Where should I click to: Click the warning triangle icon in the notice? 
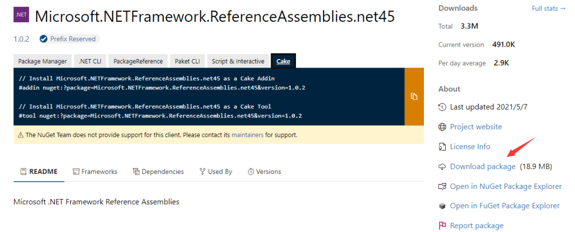click(21, 135)
